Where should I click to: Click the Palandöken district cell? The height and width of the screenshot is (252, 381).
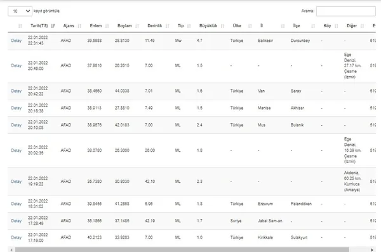coord(301,204)
